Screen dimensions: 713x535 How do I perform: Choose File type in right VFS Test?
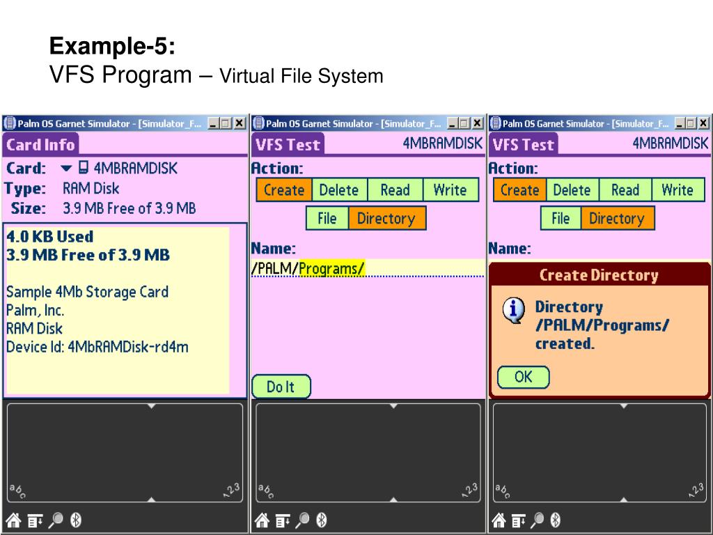point(561,218)
